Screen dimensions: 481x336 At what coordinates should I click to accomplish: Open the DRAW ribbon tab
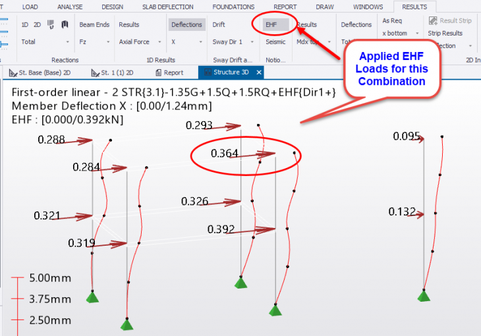click(325, 7)
